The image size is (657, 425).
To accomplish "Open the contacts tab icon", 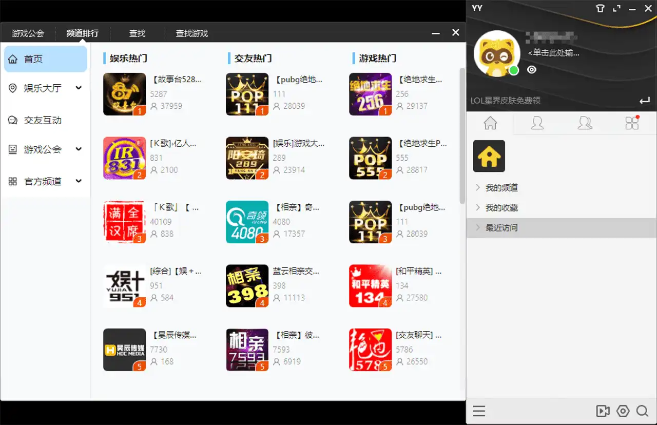I will 537,123.
